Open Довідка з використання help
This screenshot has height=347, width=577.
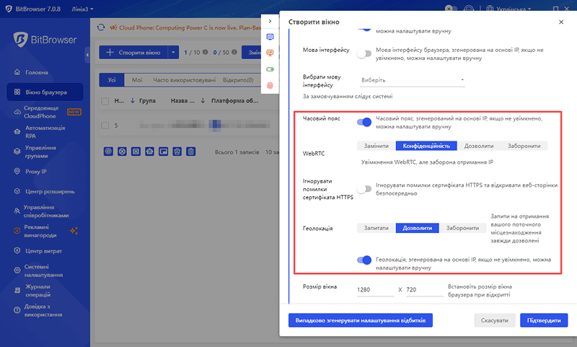[43, 311]
